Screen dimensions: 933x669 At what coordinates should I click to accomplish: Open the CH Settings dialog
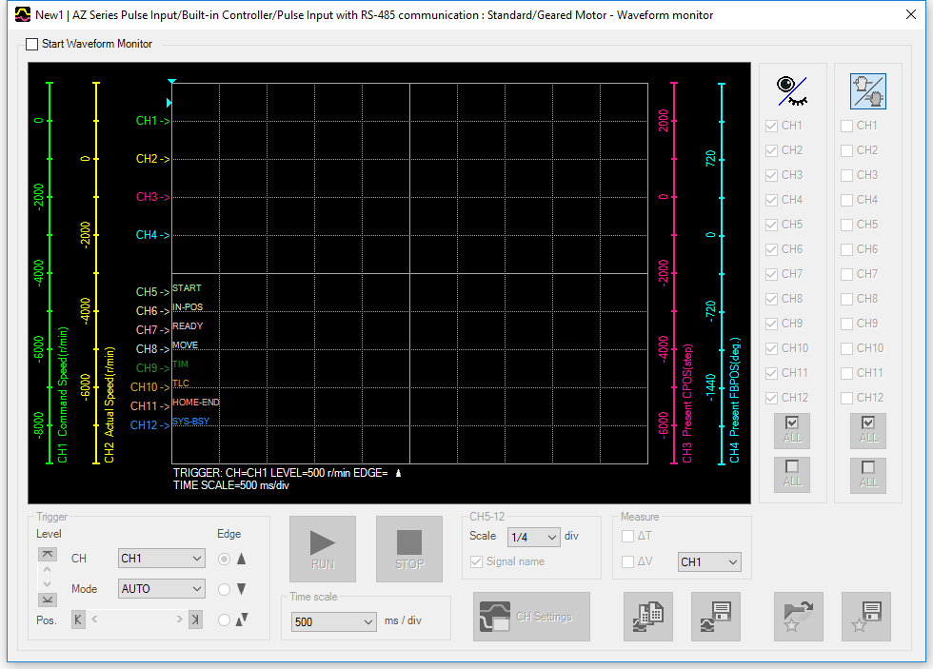click(530, 616)
